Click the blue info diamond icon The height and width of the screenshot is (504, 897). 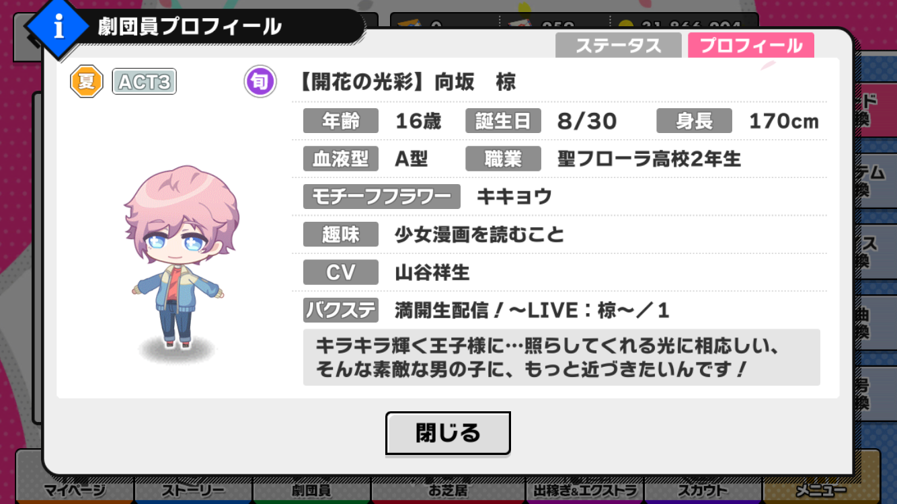pos(59,28)
